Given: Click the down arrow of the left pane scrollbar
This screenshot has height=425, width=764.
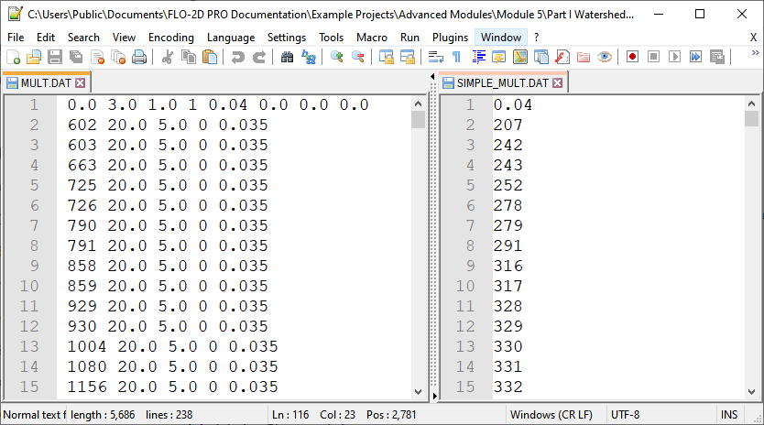Looking at the screenshot, I should tap(419, 390).
